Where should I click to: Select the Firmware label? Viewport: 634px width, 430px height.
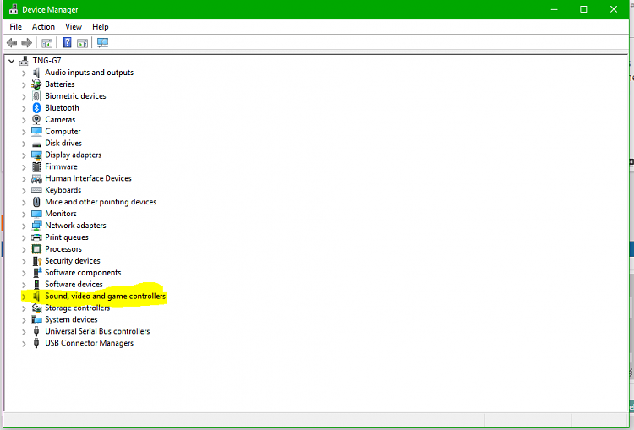[61, 166]
